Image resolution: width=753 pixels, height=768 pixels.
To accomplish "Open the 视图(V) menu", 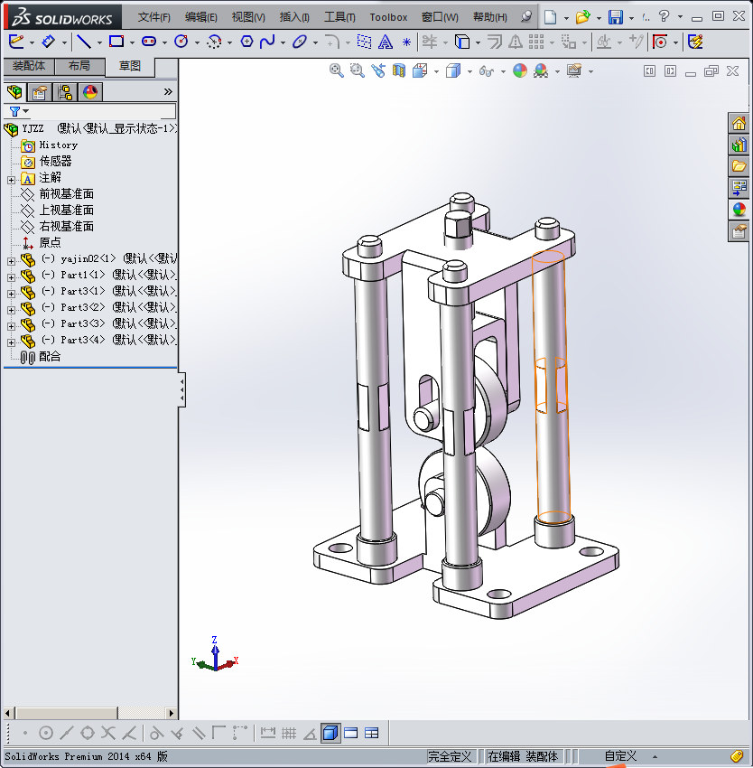I will coord(248,17).
